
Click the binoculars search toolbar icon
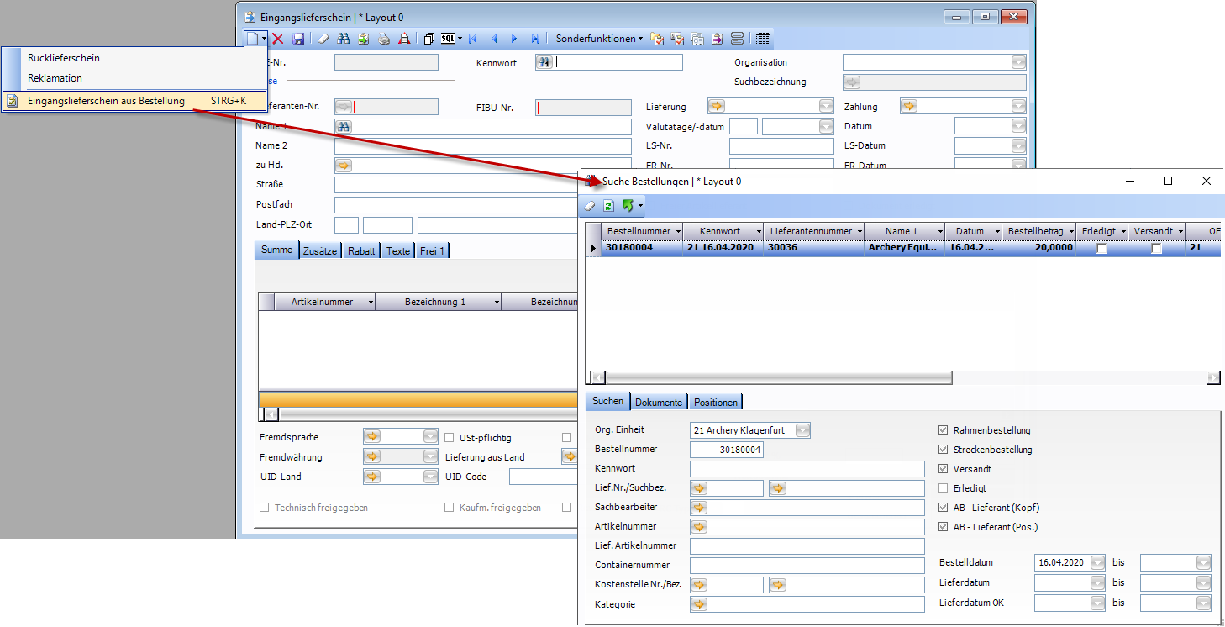343,39
